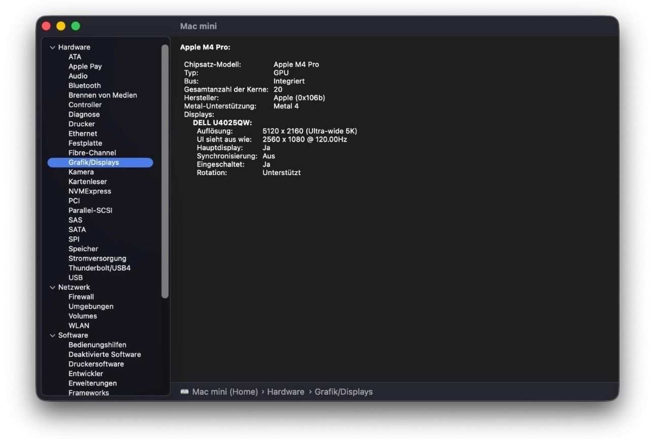
Task: Select ATA in the sidebar
Action: [75, 57]
